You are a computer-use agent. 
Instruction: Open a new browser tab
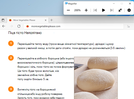coord(52,20)
